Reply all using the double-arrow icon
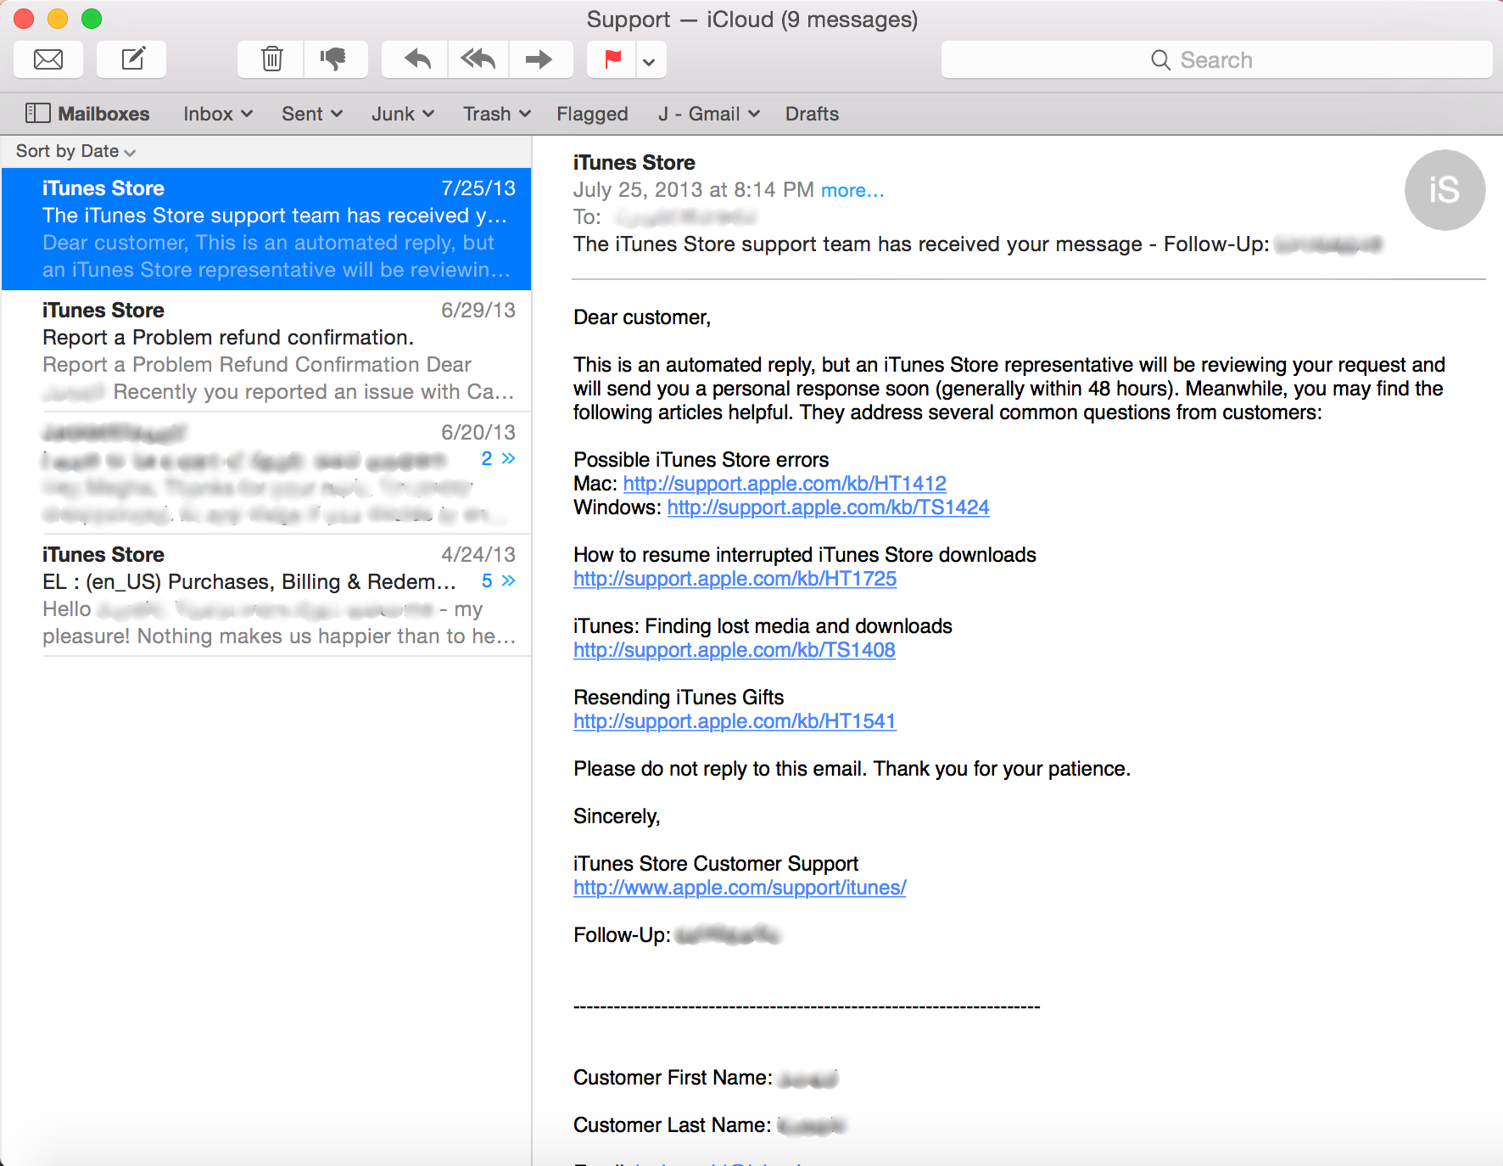The image size is (1503, 1166). point(478,59)
